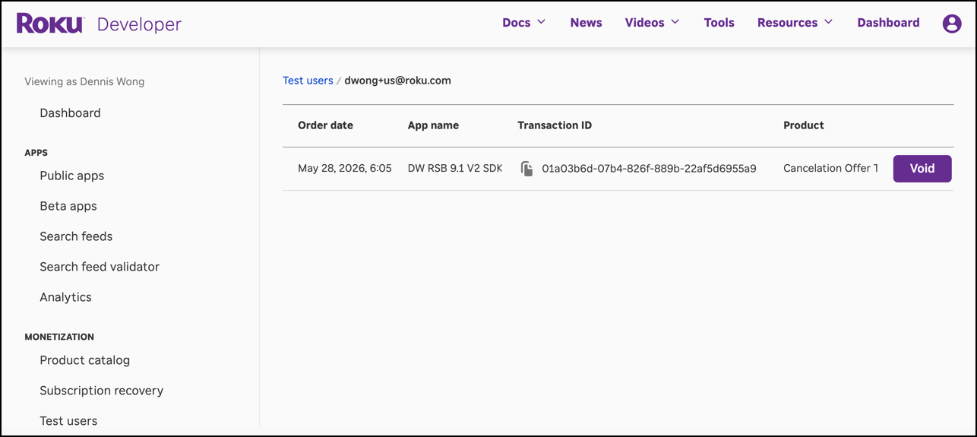Go to Dashboard in the top navigation
The height and width of the screenshot is (437, 977).
(888, 23)
